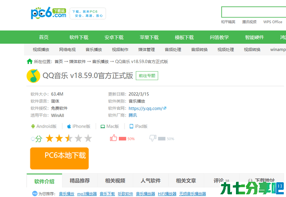
Task: Click the grey 50% disapproval bar
Action: tap(162, 139)
